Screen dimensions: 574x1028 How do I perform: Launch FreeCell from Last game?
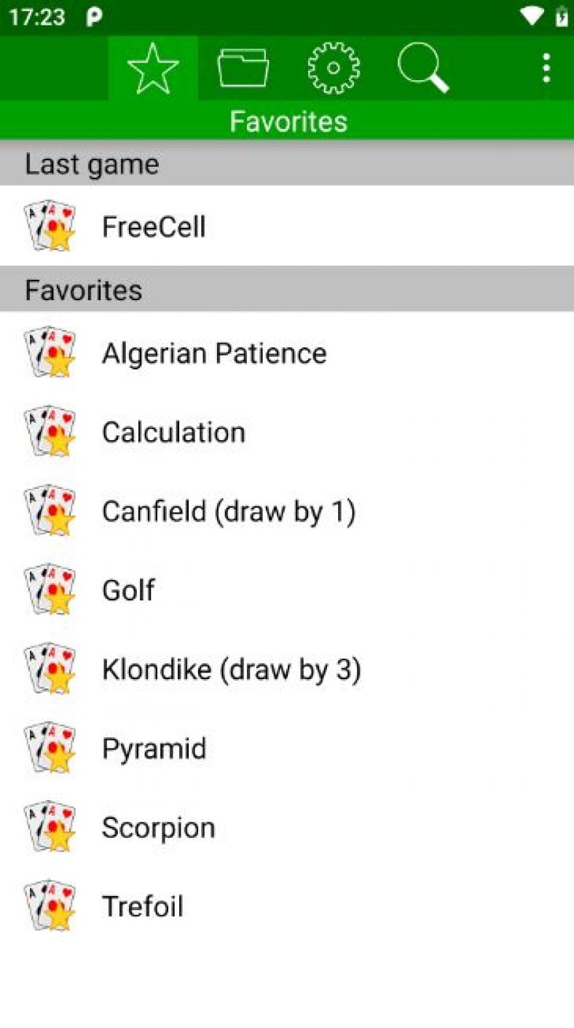[154, 227]
